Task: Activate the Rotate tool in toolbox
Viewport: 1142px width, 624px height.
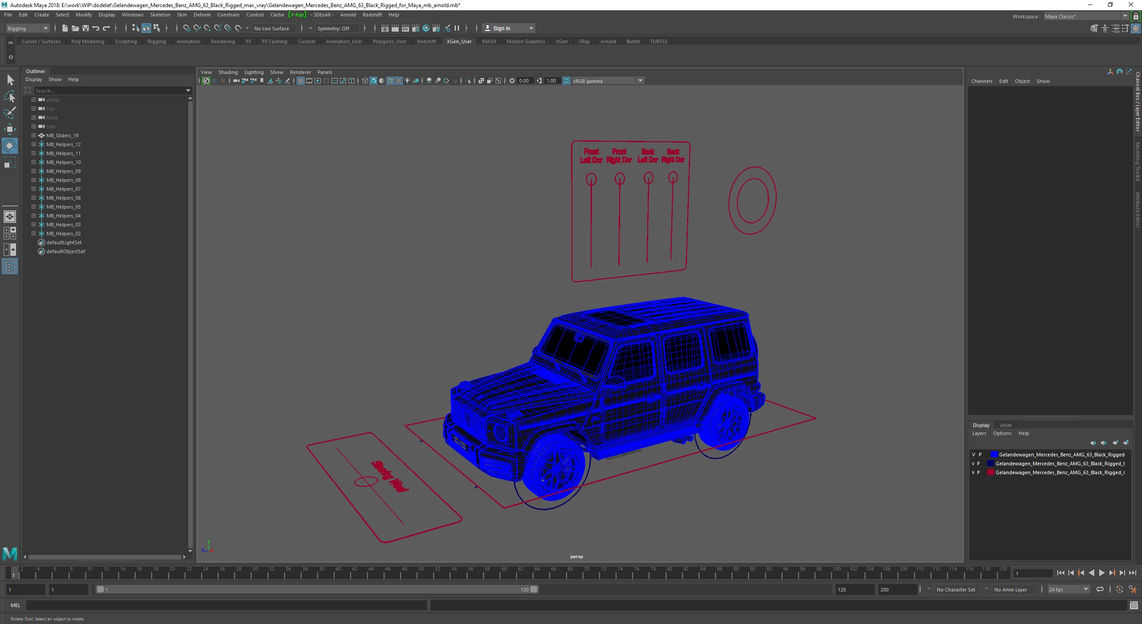Action: [x=10, y=146]
